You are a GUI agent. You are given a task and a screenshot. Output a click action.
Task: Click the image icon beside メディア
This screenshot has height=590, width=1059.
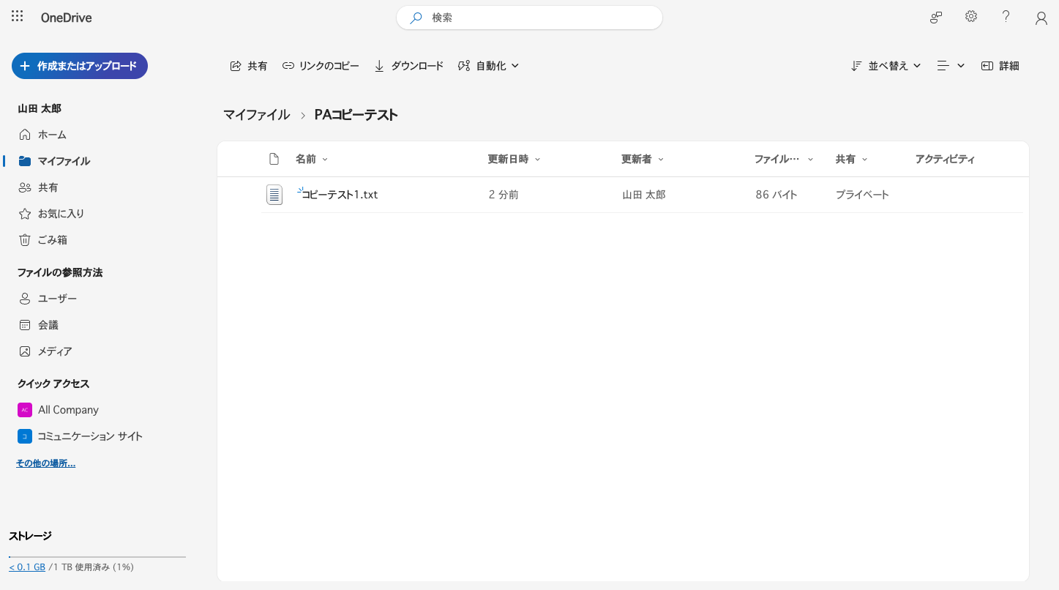pyautogui.click(x=25, y=351)
